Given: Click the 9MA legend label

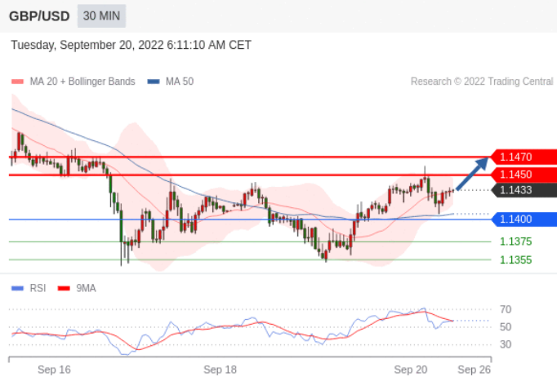Looking at the screenshot, I should (87, 289).
